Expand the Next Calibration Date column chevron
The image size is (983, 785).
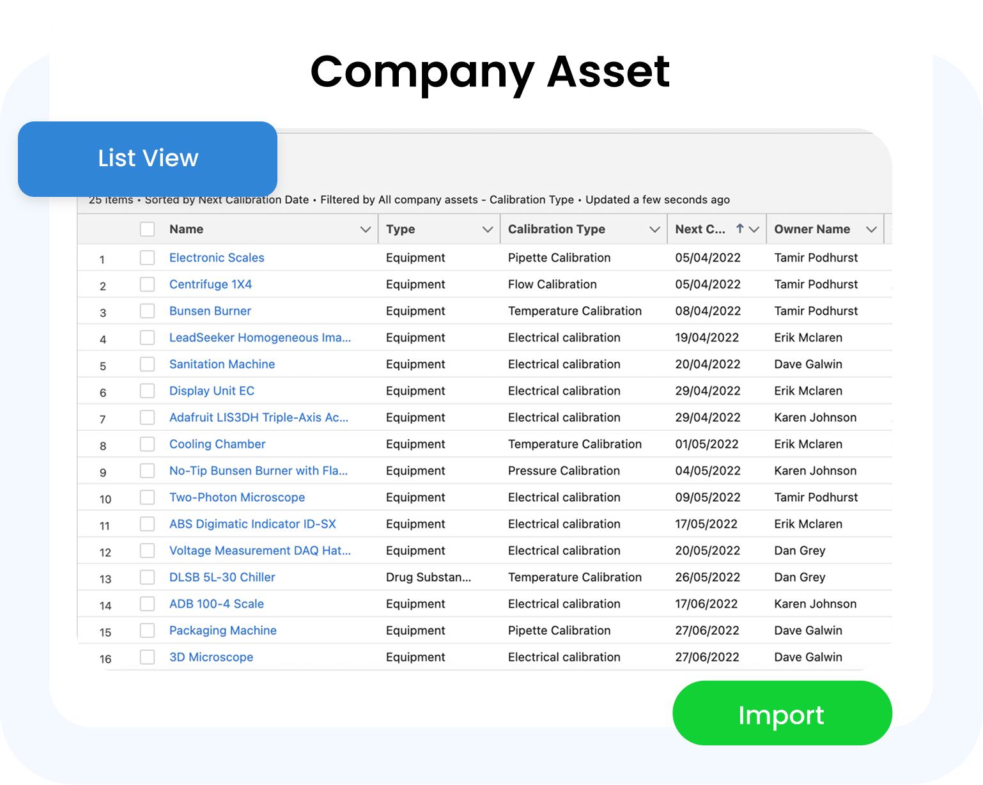754,229
